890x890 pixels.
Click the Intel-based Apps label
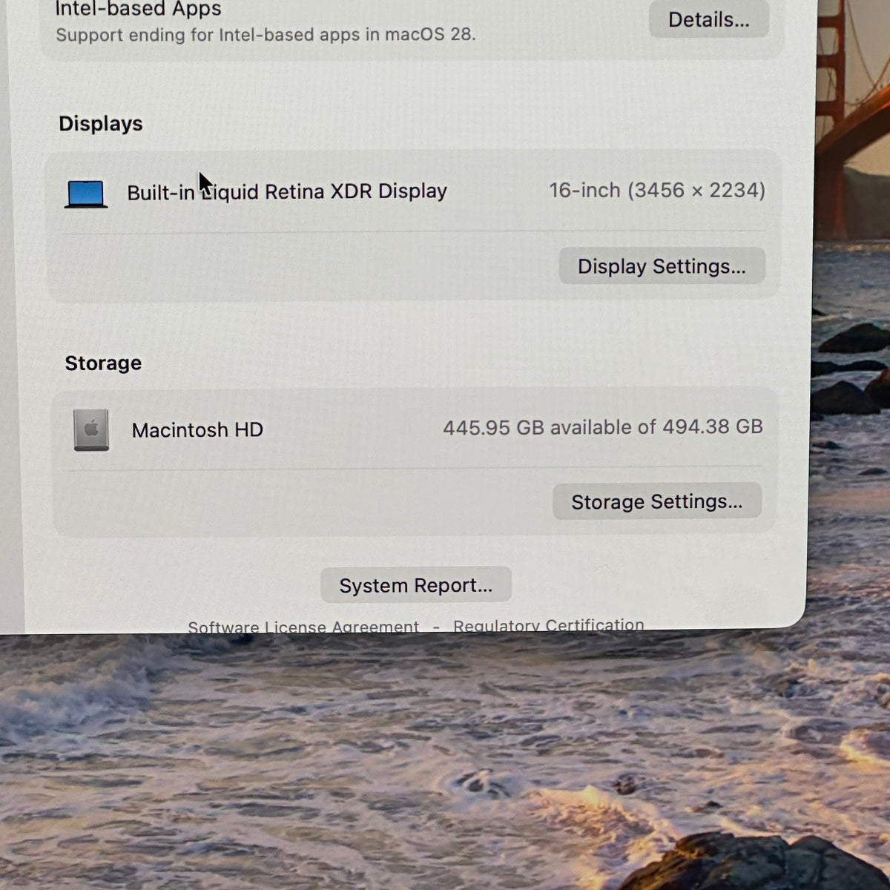pyautogui.click(x=138, y=9)
